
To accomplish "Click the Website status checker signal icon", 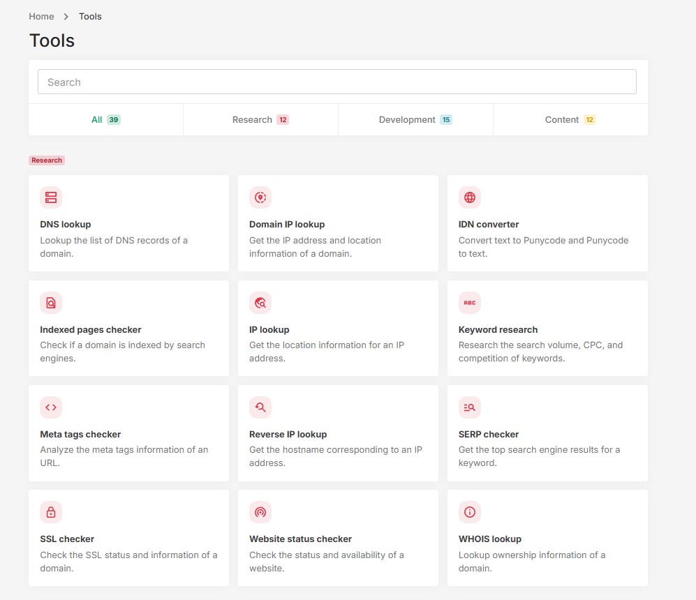I will click(x=260, y=512).
